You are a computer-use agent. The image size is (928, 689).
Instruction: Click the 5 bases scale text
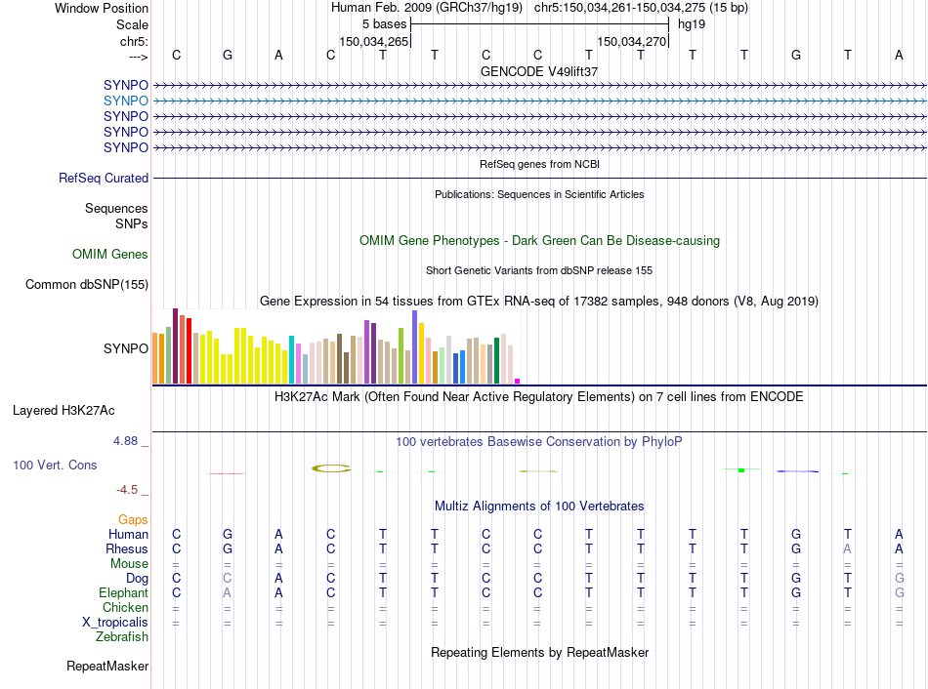click(x=385, y=24)
